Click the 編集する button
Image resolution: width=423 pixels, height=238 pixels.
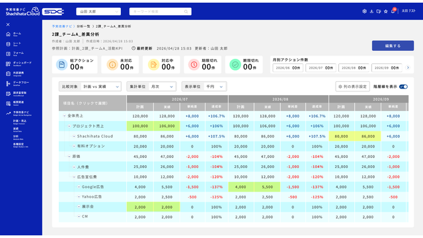393,46
